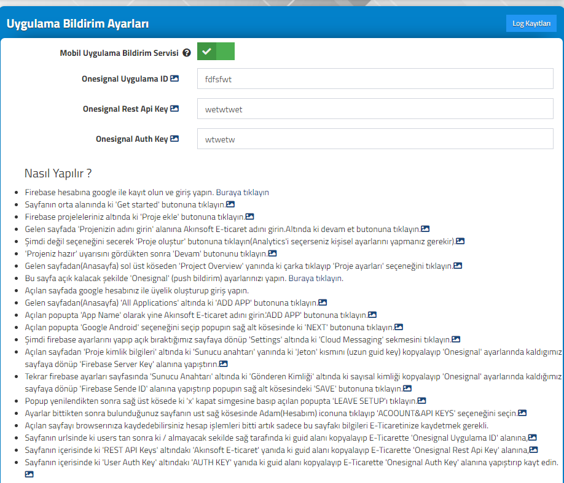View image for 'Get started' butonuna tıklayın step
The width and height of the screenshot is (564, 483).
230,204
